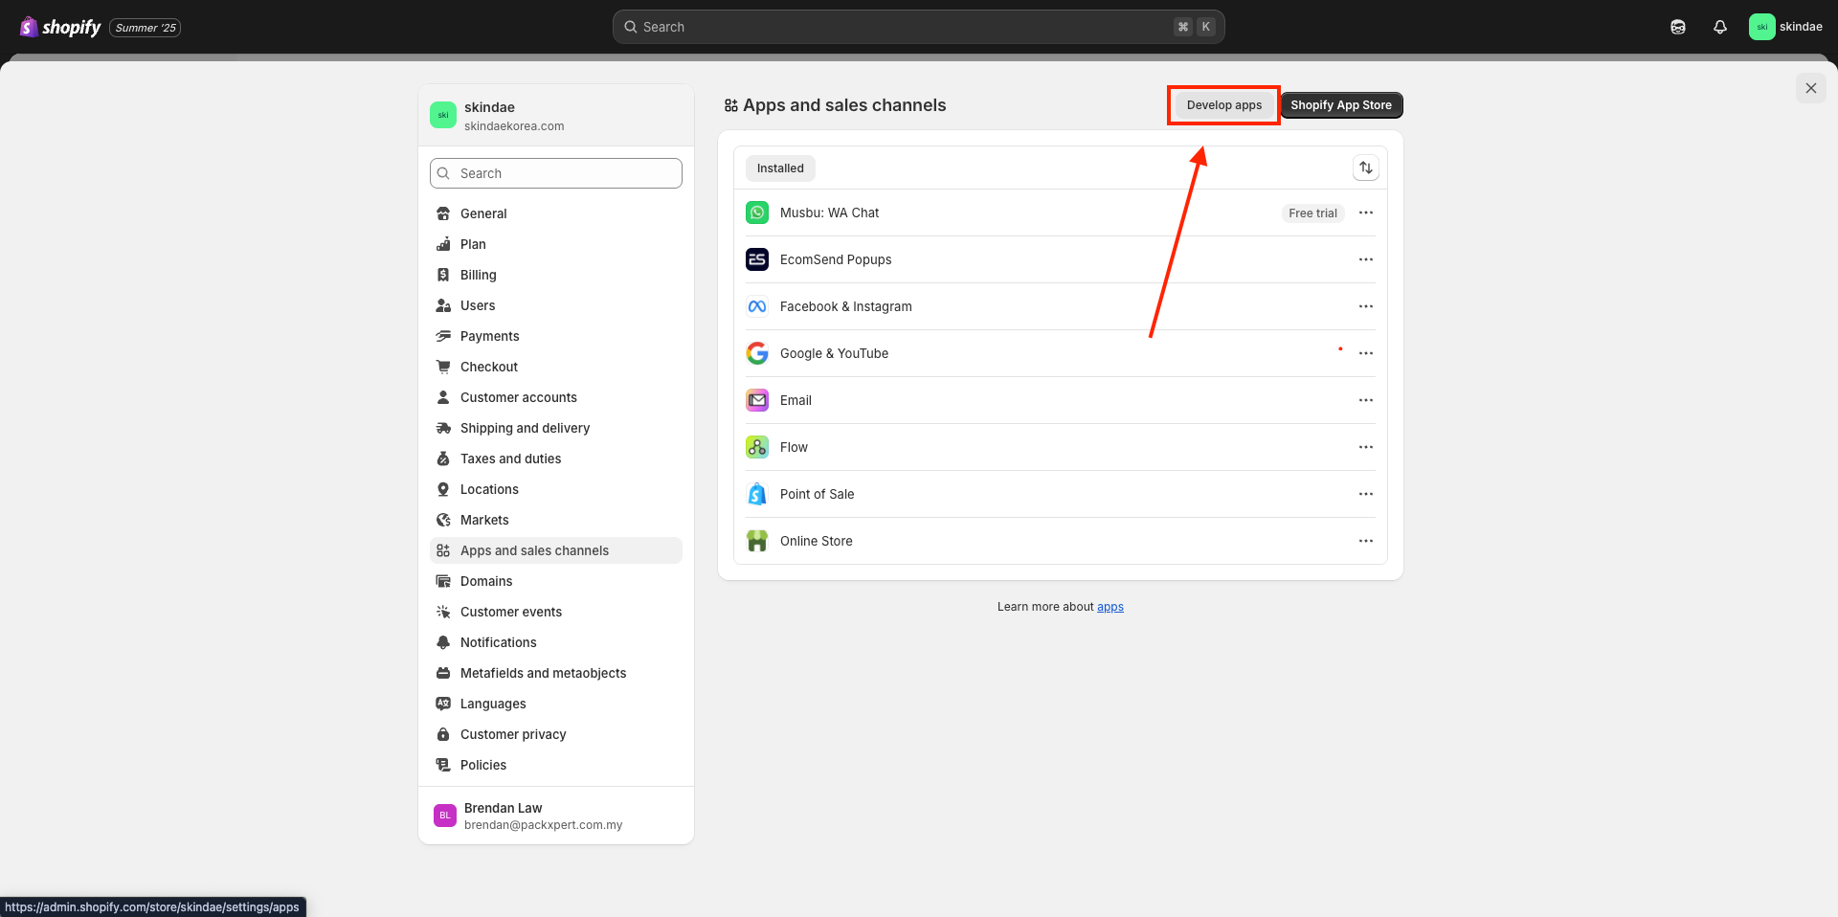Open the three-dot menu for Online Store

point(1366,541)
